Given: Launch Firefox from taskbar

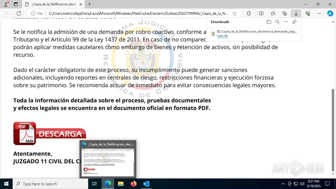Looking at the screenshot, I should [133, 184].
